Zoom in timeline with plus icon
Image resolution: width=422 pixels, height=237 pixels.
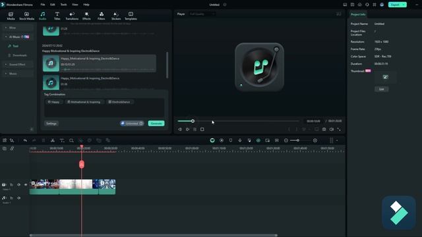[x=315, y=140]
